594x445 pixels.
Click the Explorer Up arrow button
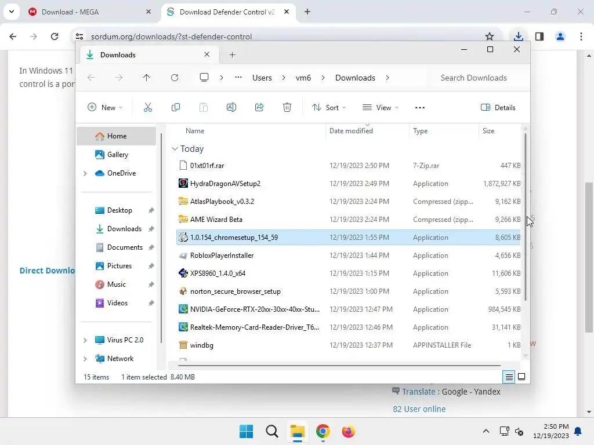[x=147, y=78]
